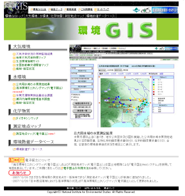Image resolution: width=185 pixels, height=196 pixels.
Task: Click the arrow icon beside 全国自動車交通騒音マップ
Action: (14, 65)
